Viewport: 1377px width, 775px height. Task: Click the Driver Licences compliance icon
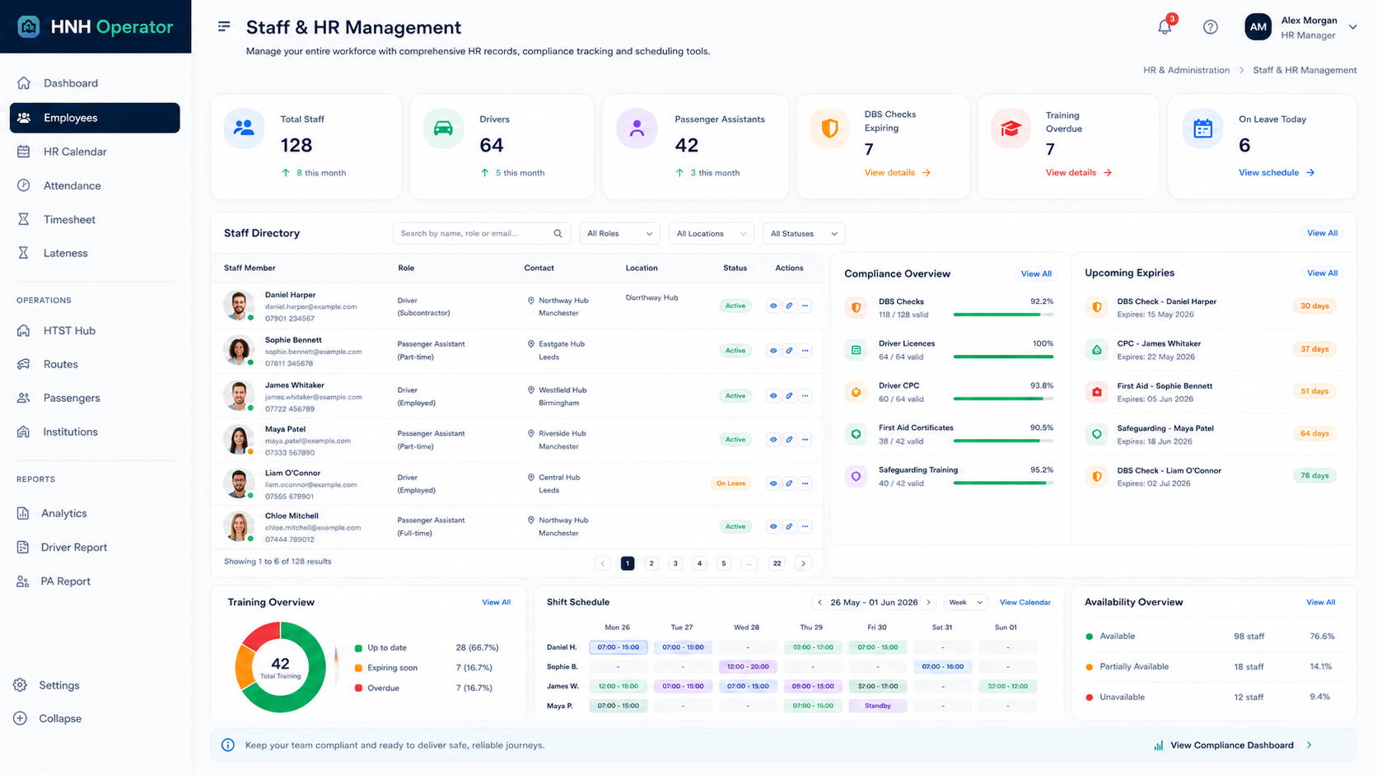click(x=857, y=350)
